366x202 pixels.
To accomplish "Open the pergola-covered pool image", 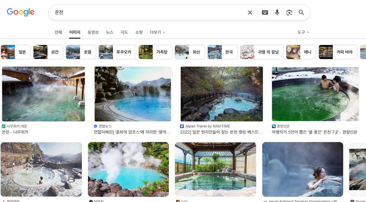I will [216, 170].
